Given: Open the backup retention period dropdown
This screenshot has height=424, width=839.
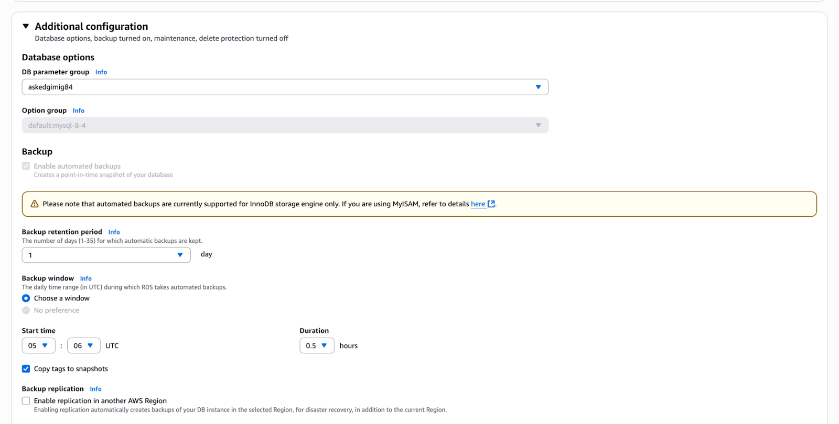Looking at the screenshot, I should click(106, 255).
